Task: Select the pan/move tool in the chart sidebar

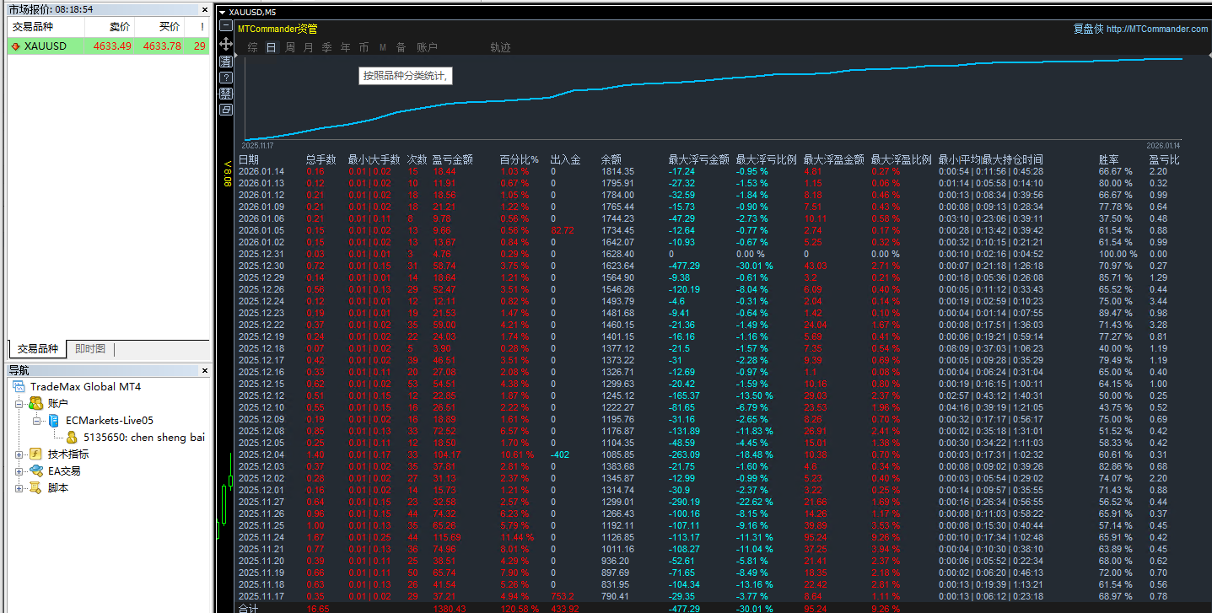Action: [x=224, y=42]
